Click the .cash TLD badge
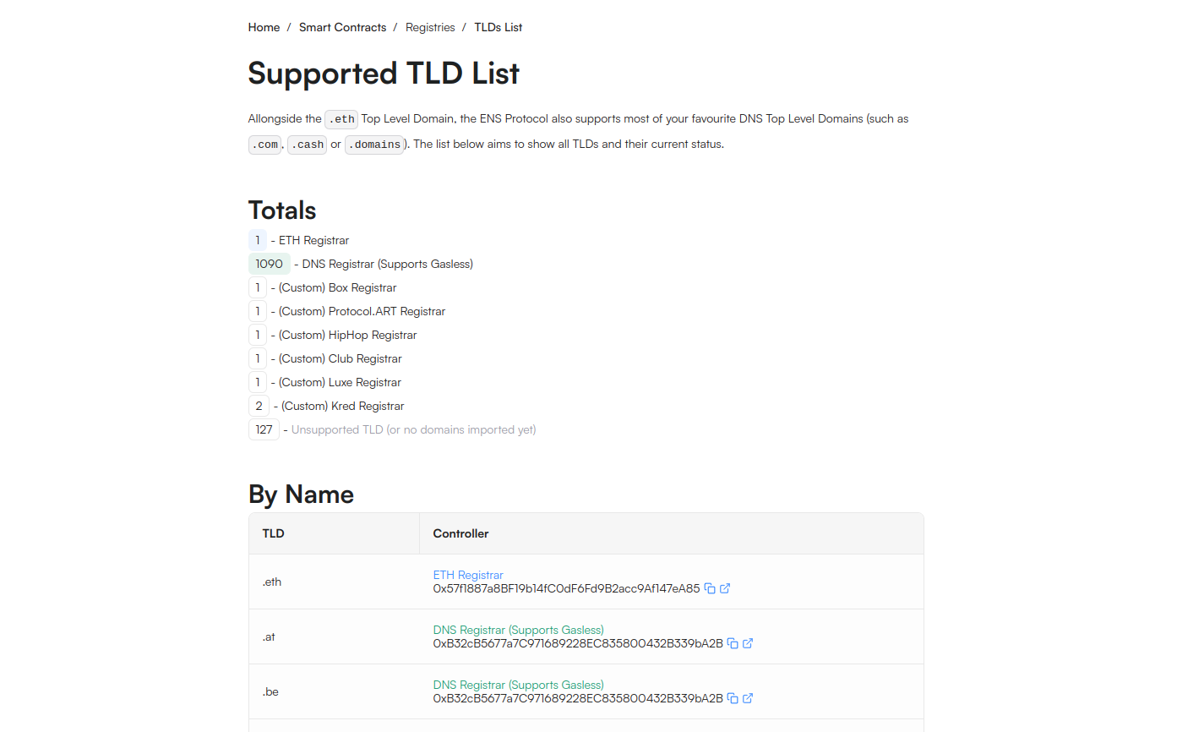1177x732 pixels. tap(307, 145)
